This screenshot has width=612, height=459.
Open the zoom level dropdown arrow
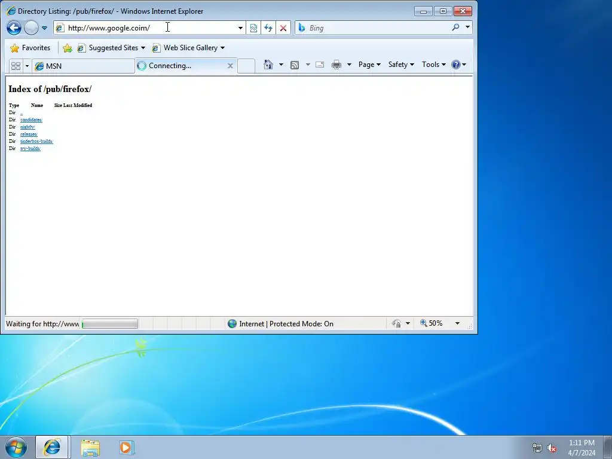click(457, 323)
